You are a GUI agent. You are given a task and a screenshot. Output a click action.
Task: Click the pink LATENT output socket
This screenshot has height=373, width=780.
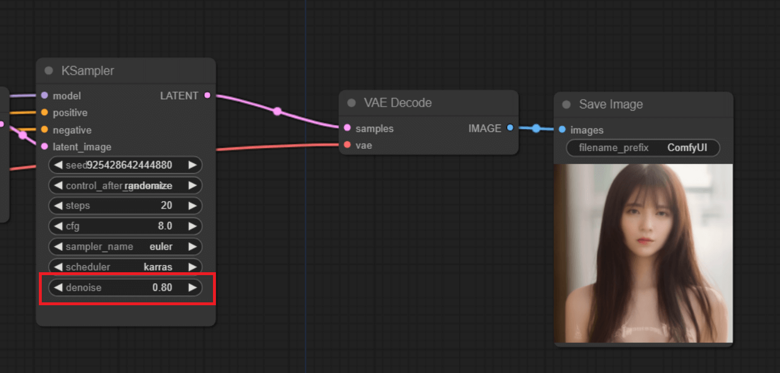[207, 96]
